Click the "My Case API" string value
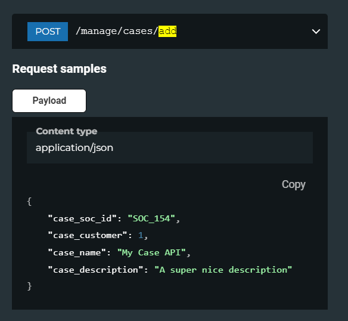 click(151, 252)
